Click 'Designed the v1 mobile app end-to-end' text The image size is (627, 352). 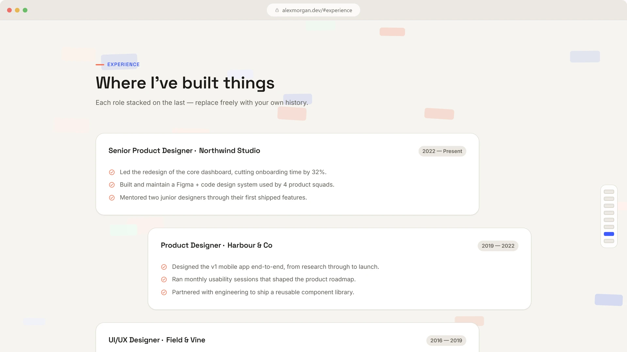(276, 267)
